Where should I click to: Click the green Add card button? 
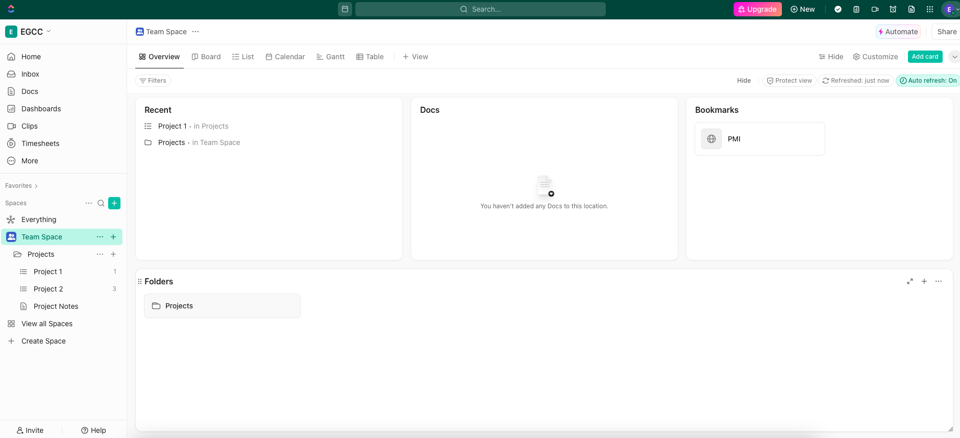coord(925,57)
